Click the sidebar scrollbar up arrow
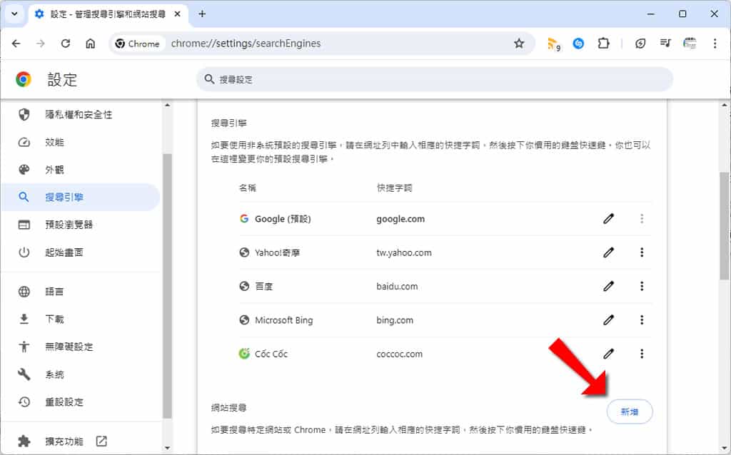Screen dimensions: 731x455 167,106
